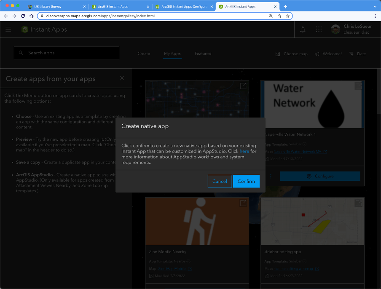Switch to ArcGIS Instant Apps Configuration browser tab
Screen dimensions: 381x289
pyautogui.click(x=183, y=7)
